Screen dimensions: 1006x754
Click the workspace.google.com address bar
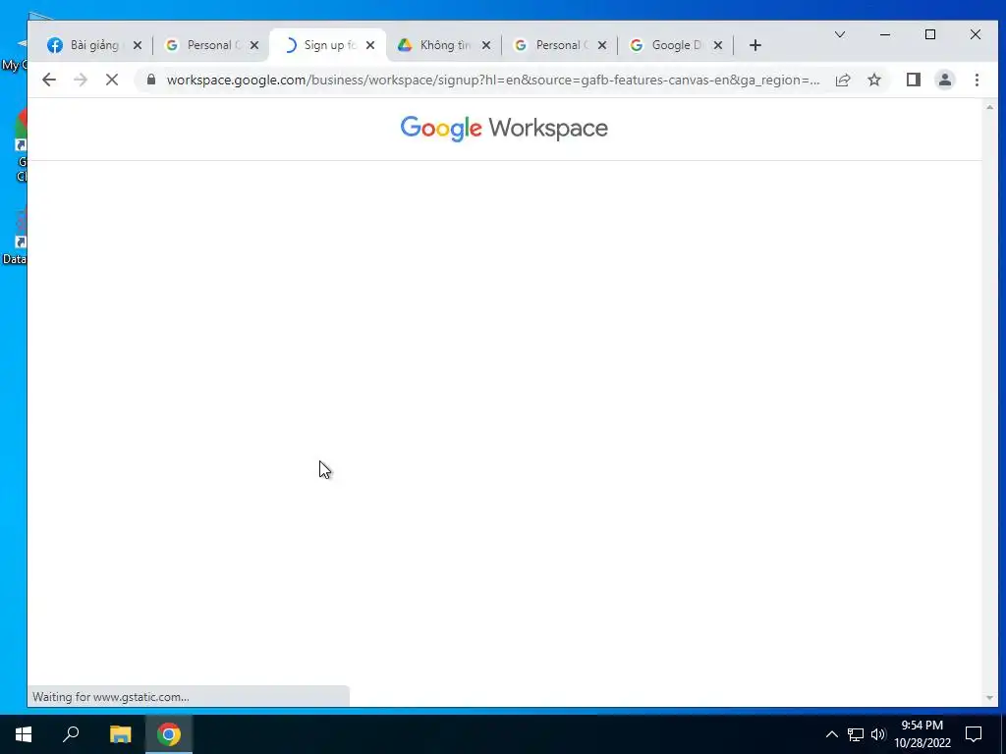(x=493, y=80)
